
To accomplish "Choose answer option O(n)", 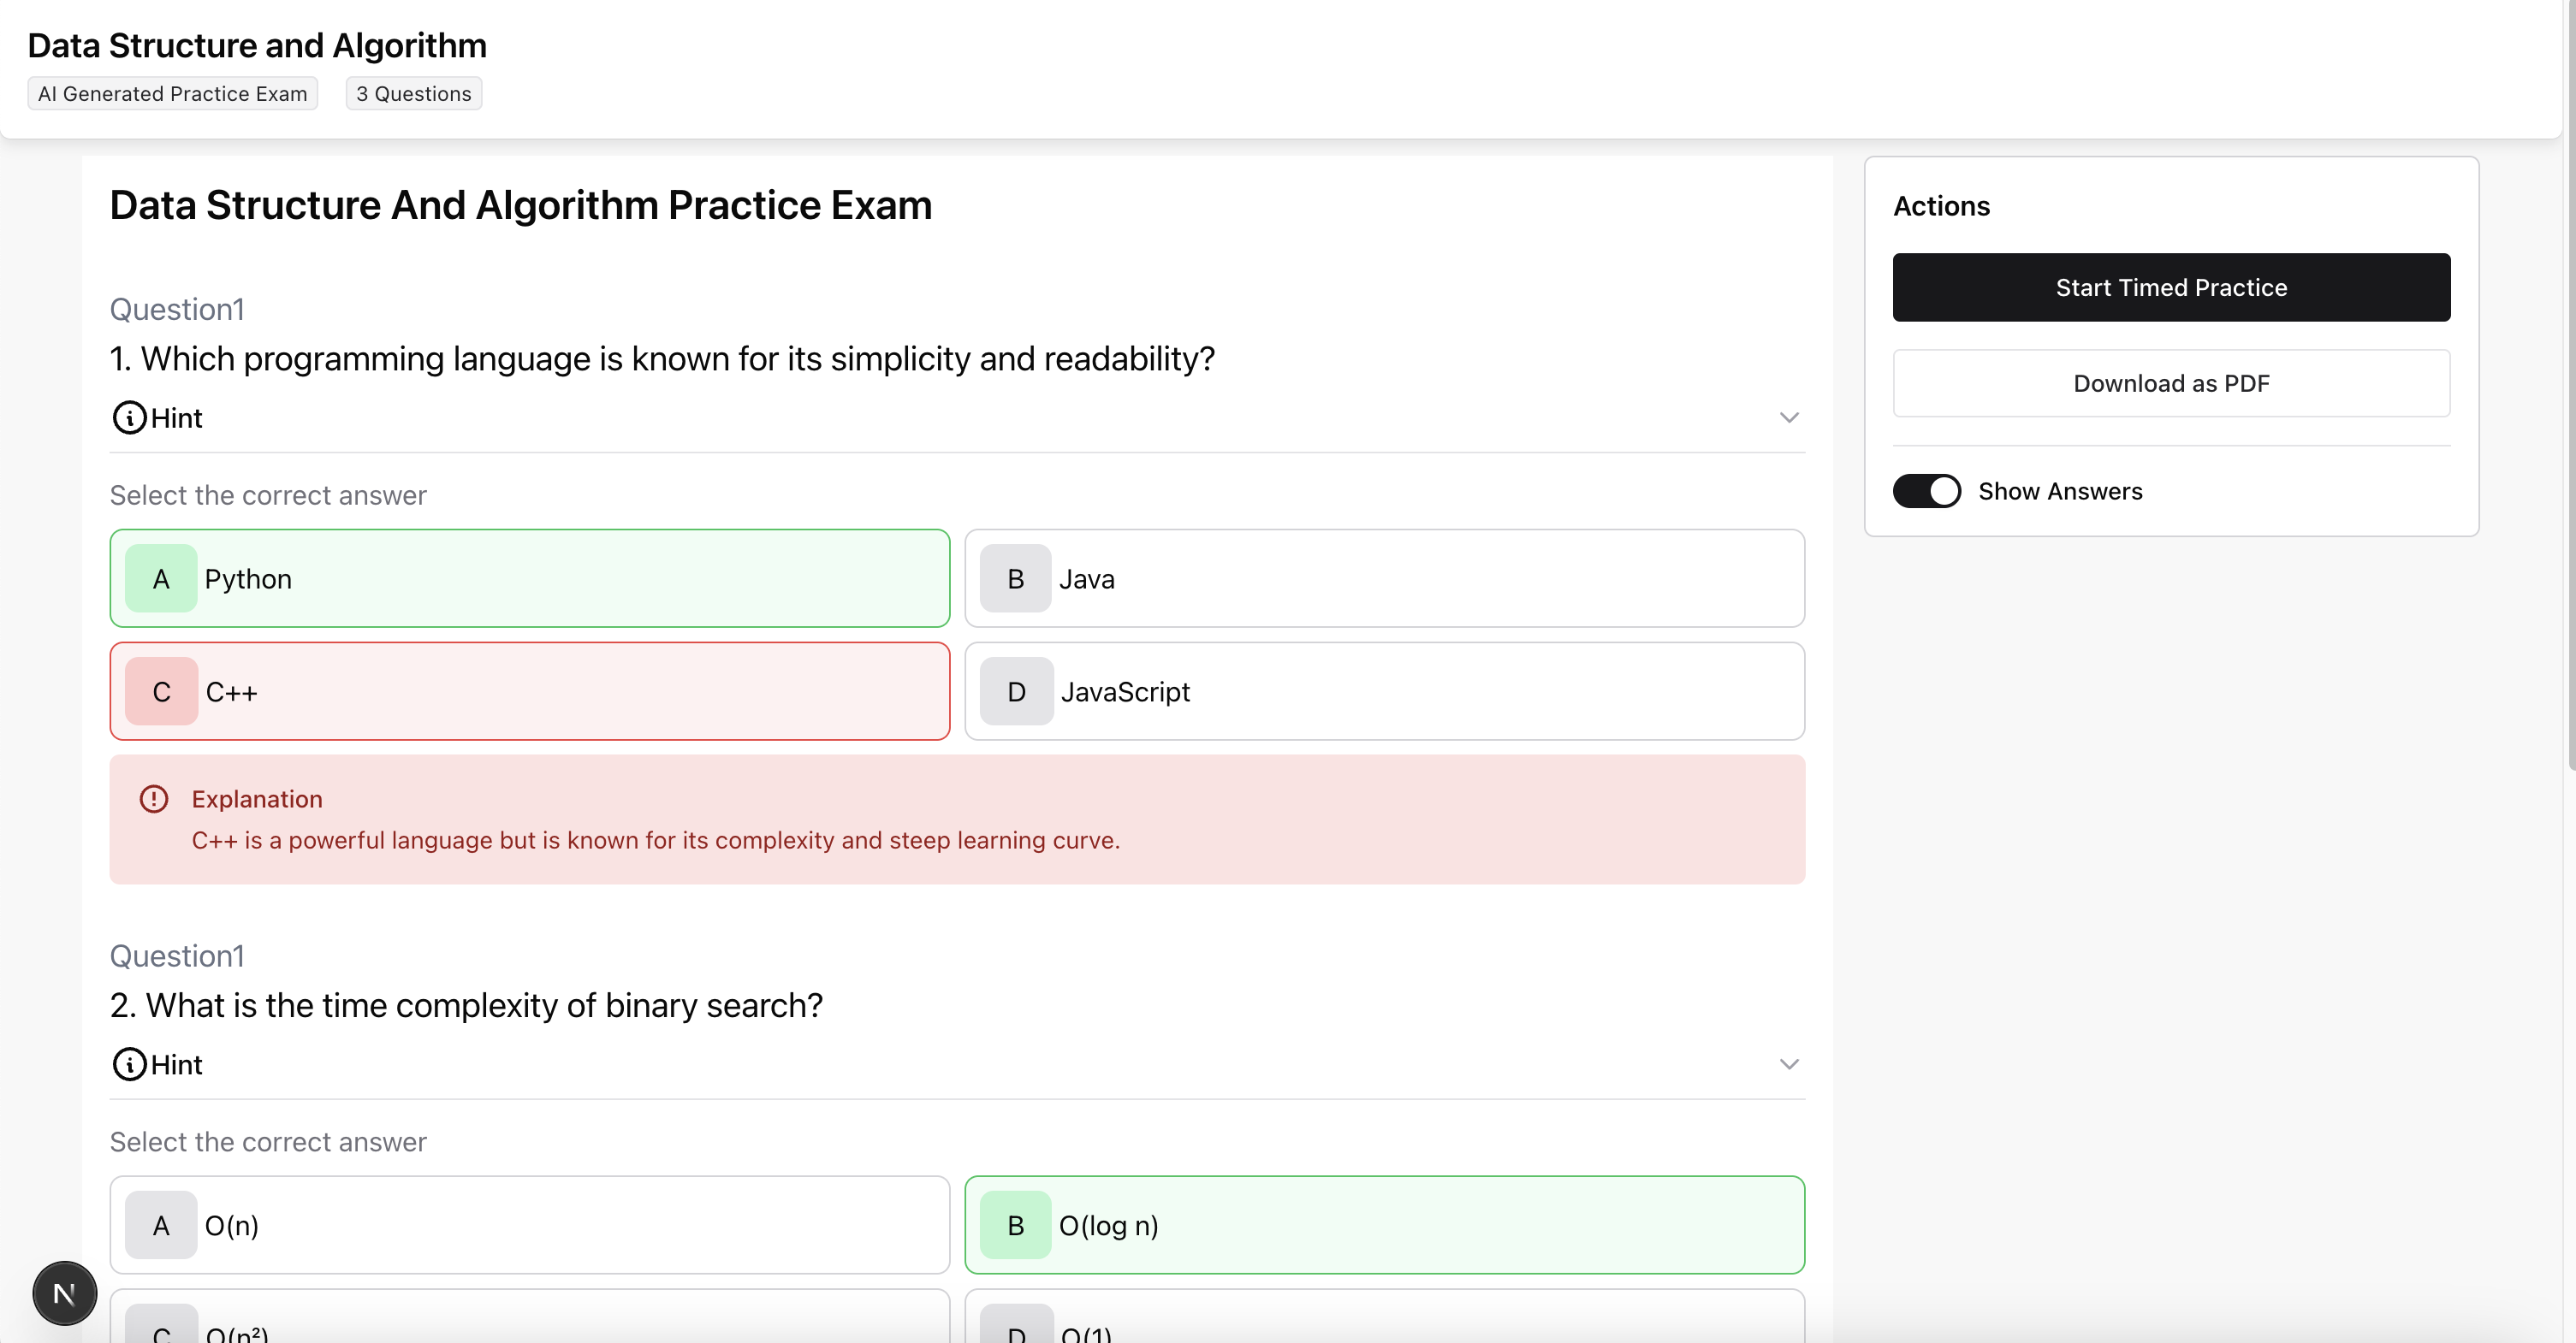I will pyautogui.click(x=530, y=1225).
